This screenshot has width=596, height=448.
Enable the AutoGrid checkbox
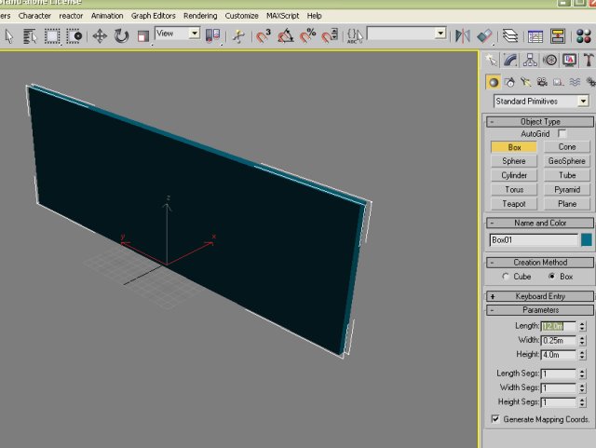tap(562, 134)
